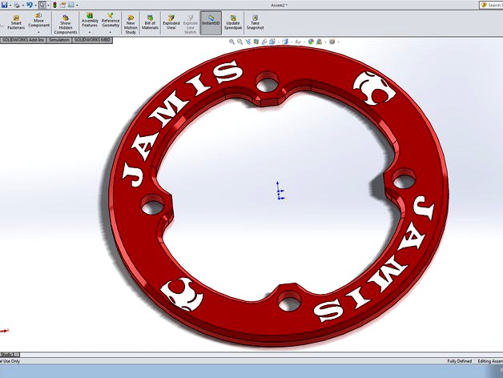Click the Search field
The image size is (503, 378).
point(490,5)
